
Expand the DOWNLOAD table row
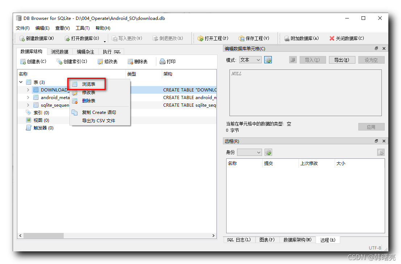tap(28, 90)
